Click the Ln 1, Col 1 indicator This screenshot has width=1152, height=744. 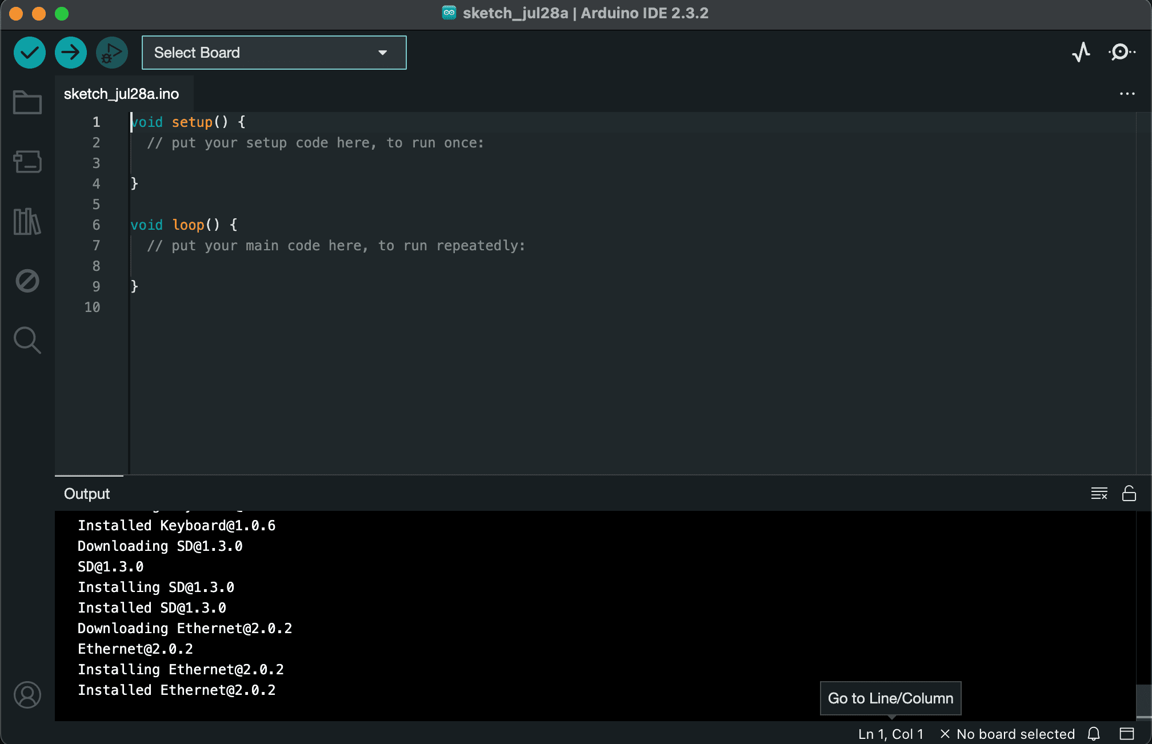click(890, 734)
